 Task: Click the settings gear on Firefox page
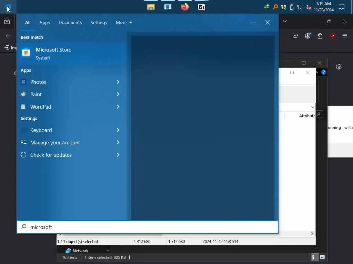tap(339, 67)
